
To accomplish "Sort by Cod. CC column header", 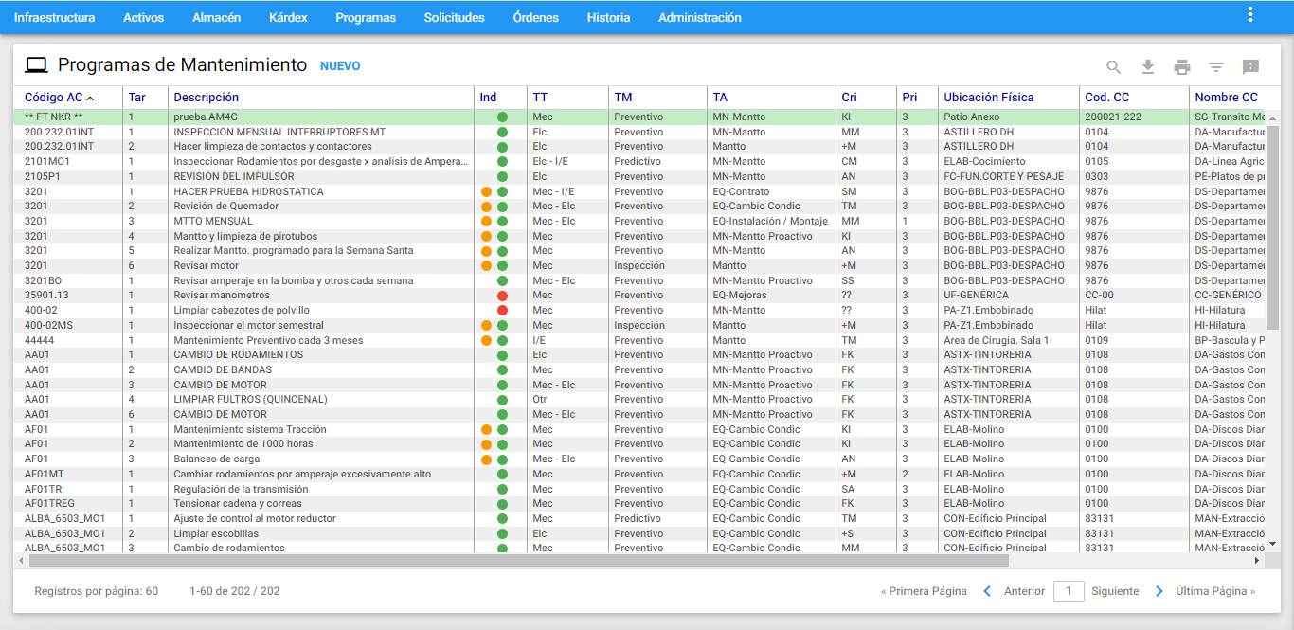I will point(1107,98).
